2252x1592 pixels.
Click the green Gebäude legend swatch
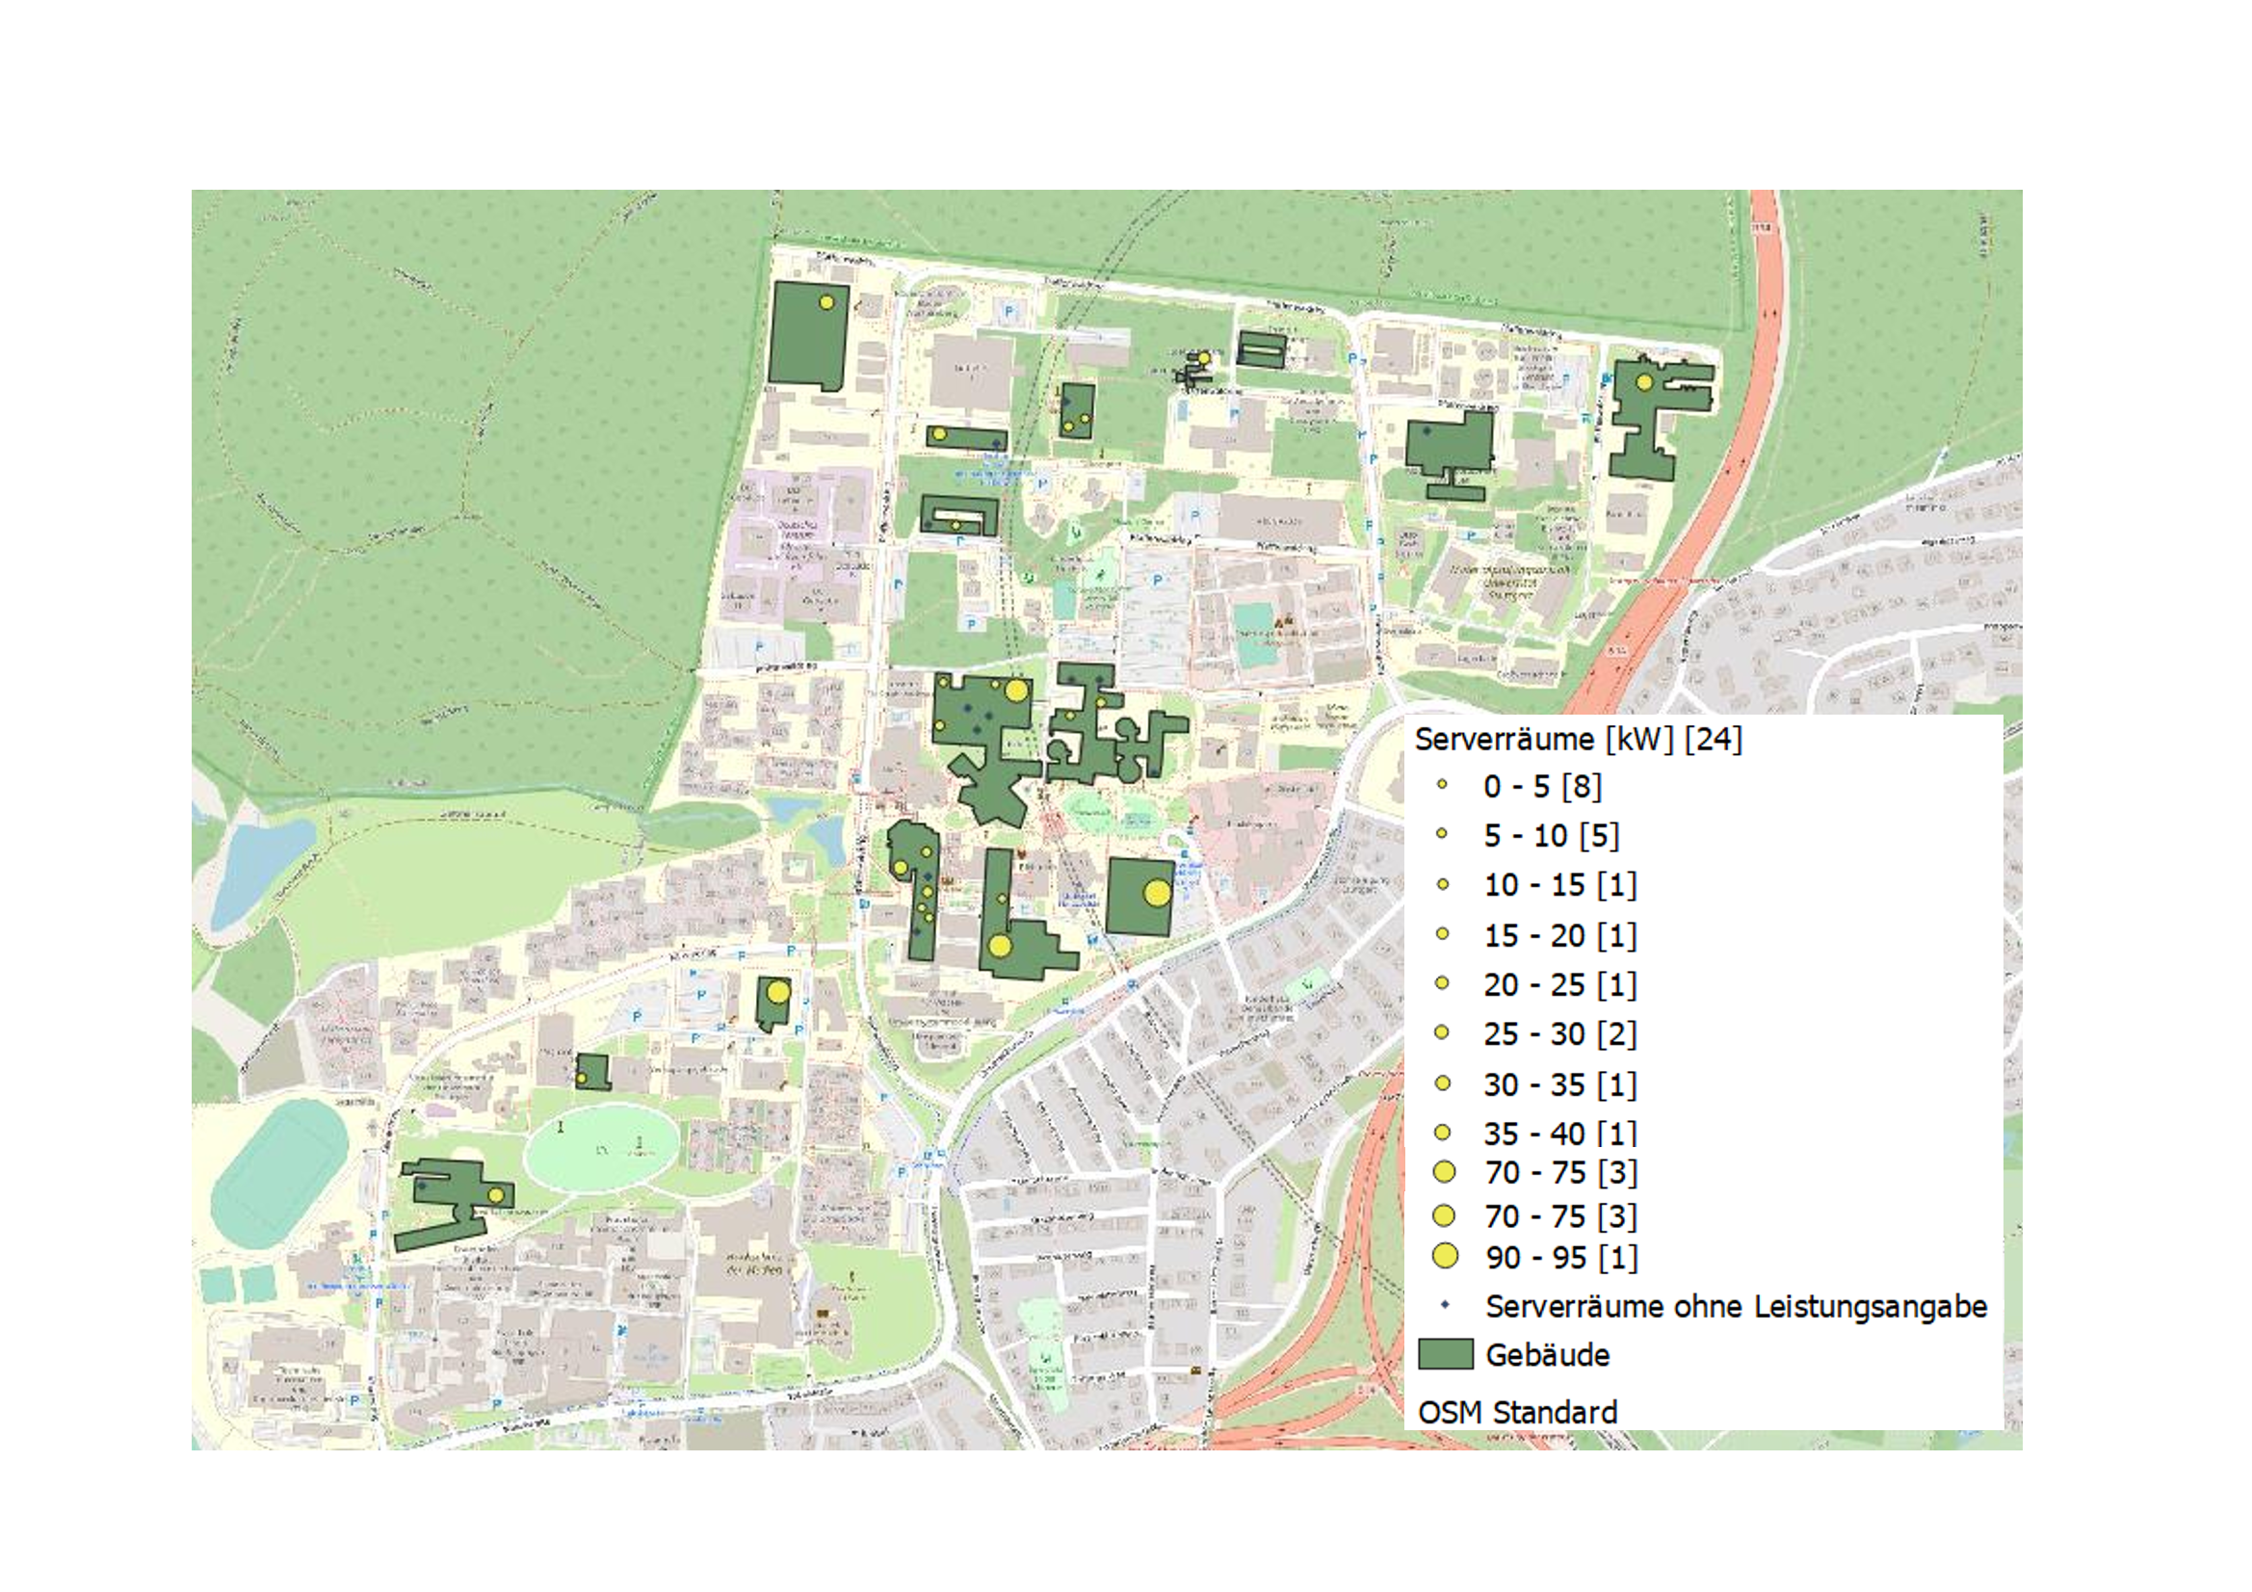pos(1446,1355)
